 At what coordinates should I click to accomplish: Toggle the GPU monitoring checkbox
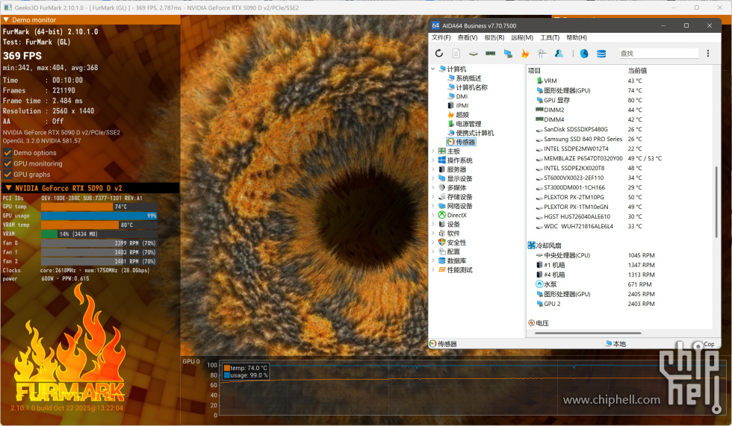tap(7, 163)
